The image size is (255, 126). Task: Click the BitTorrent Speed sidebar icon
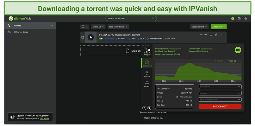pyautogui.click(x=9, y=32)
